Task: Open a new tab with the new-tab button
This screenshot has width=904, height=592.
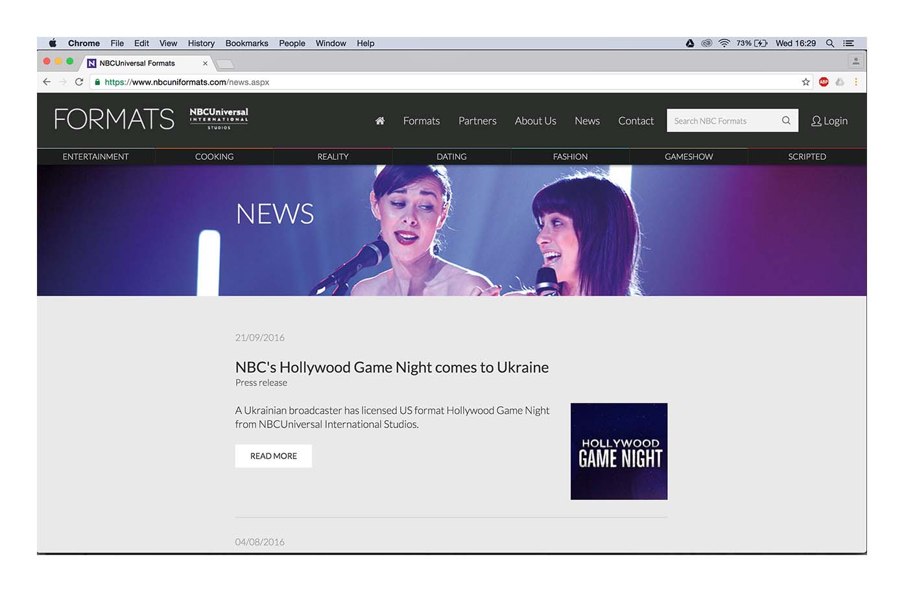Action: point(224,63)
